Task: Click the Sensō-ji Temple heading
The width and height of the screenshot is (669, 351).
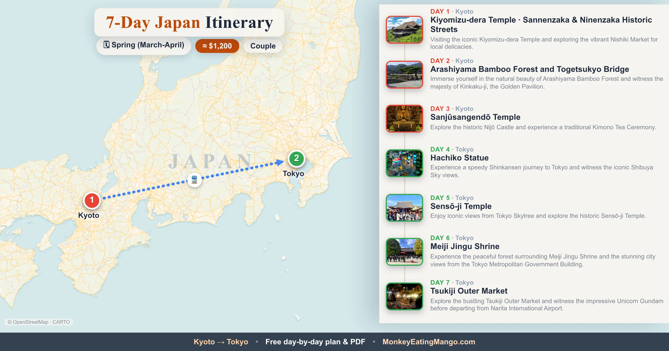Action: [461, 206]
